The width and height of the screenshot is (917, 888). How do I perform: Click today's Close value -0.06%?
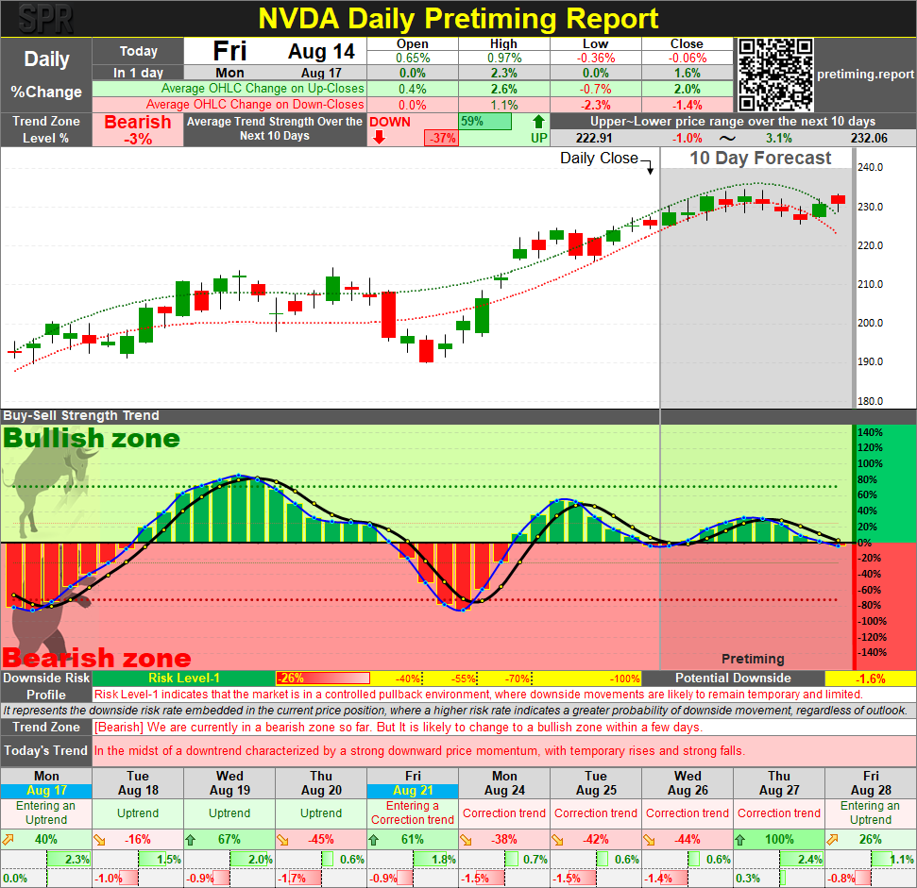tap(688, 58)
